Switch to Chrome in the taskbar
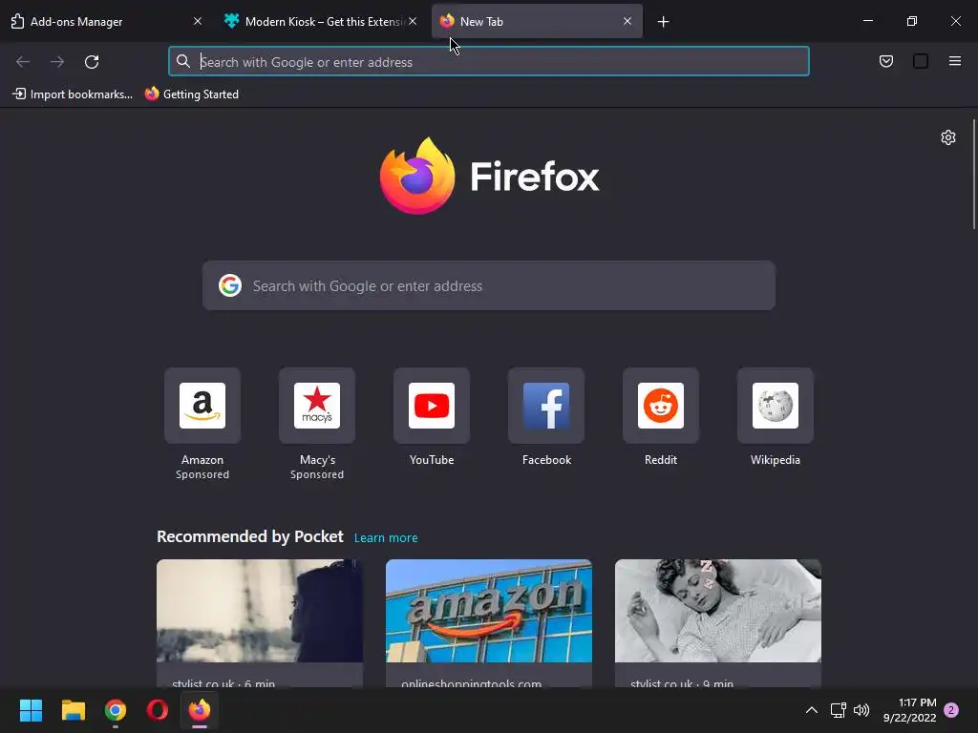 (116, 710)
